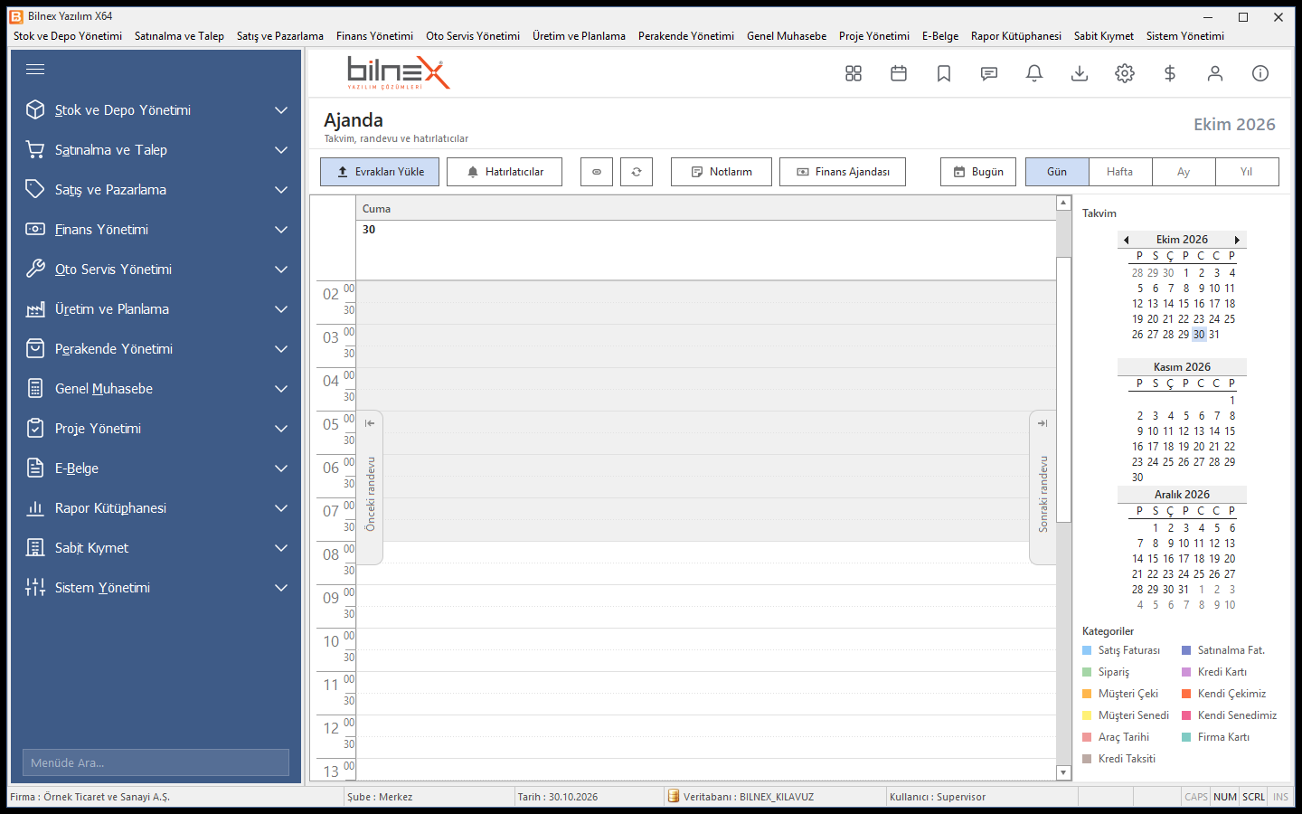1302x814 pixels.
Task: Switch agenda to Yıl view
Action: [x=1247, y=172]
